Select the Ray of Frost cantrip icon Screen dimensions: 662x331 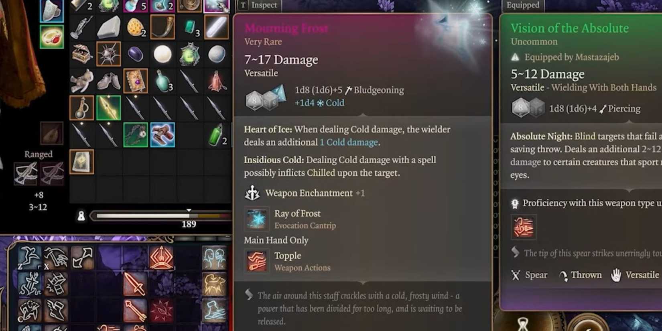pos(257,219)
